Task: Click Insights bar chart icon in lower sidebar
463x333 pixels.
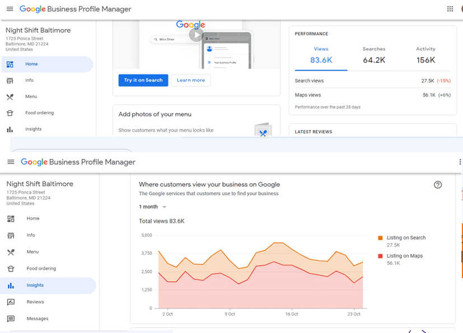Action: point(11,285)
